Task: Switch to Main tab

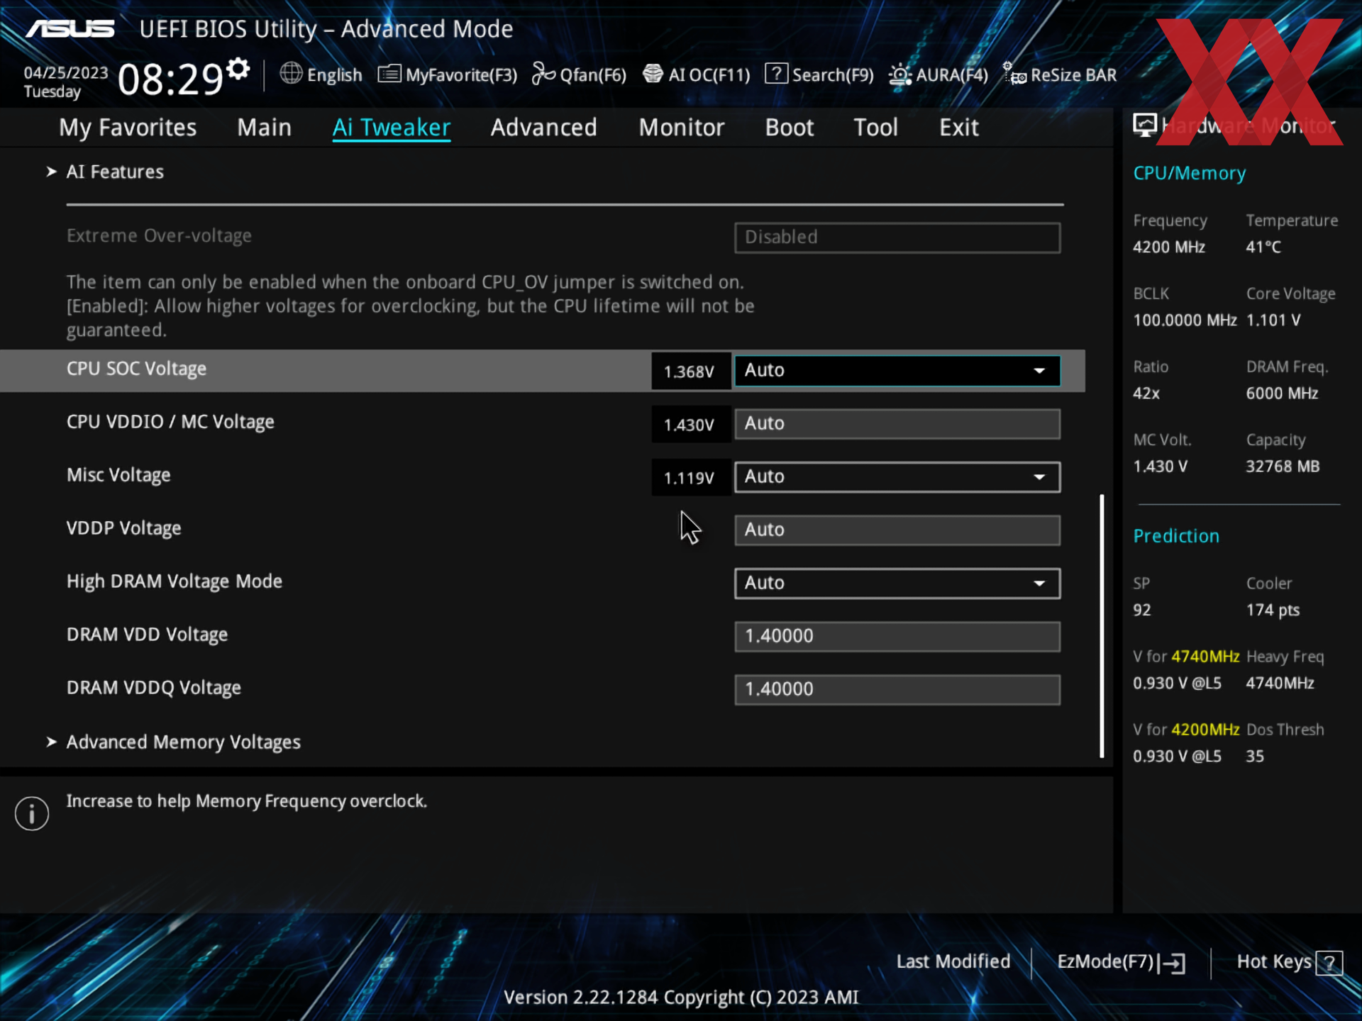Action: pyautogui.click(x=264, y=128)
